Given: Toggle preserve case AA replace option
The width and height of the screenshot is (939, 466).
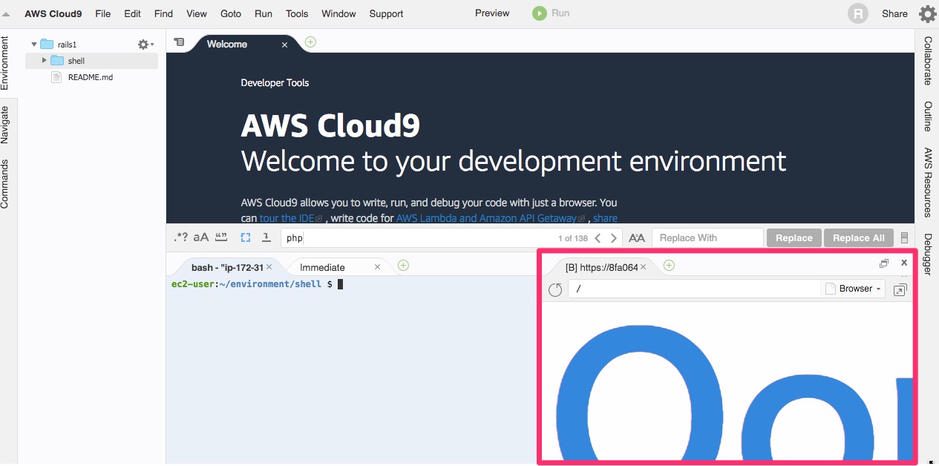Looking at the screenshot, I should pos(637,238).
